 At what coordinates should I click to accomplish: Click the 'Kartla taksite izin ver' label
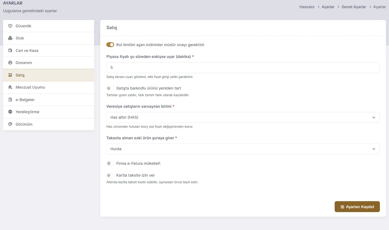(x=135, y=175)
